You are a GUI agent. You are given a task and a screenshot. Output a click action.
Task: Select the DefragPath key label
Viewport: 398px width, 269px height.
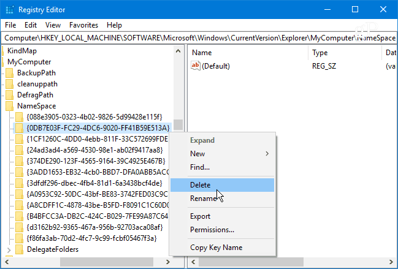35,95
